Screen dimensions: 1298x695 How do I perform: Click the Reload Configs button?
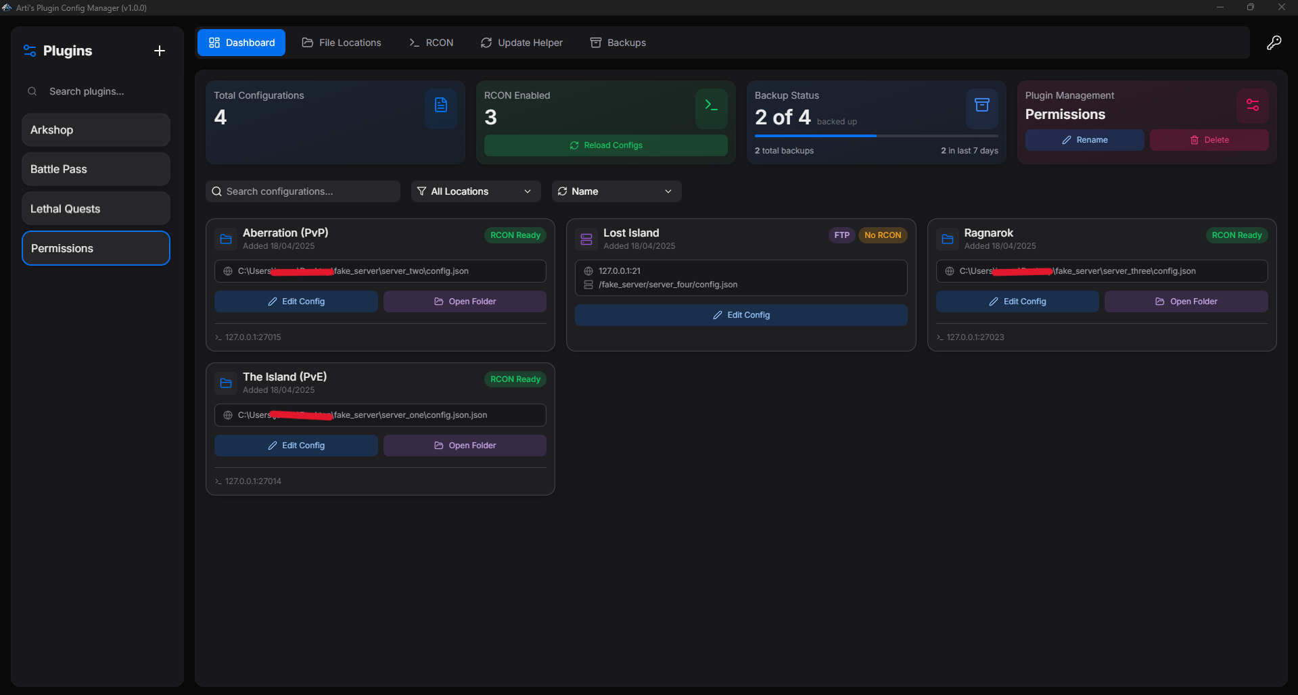click(x=606, y=145)
